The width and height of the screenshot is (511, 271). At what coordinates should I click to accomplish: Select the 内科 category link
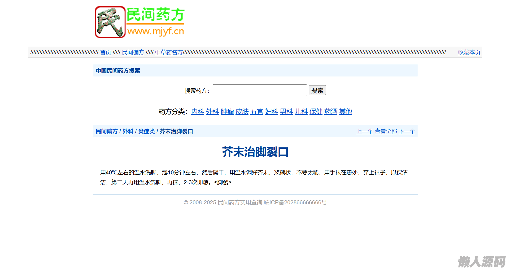point(198,112)
